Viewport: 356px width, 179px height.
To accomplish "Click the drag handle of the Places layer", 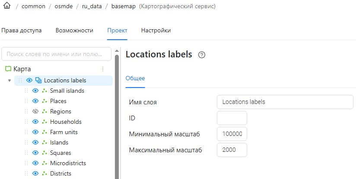I will [x=26, y=101].
